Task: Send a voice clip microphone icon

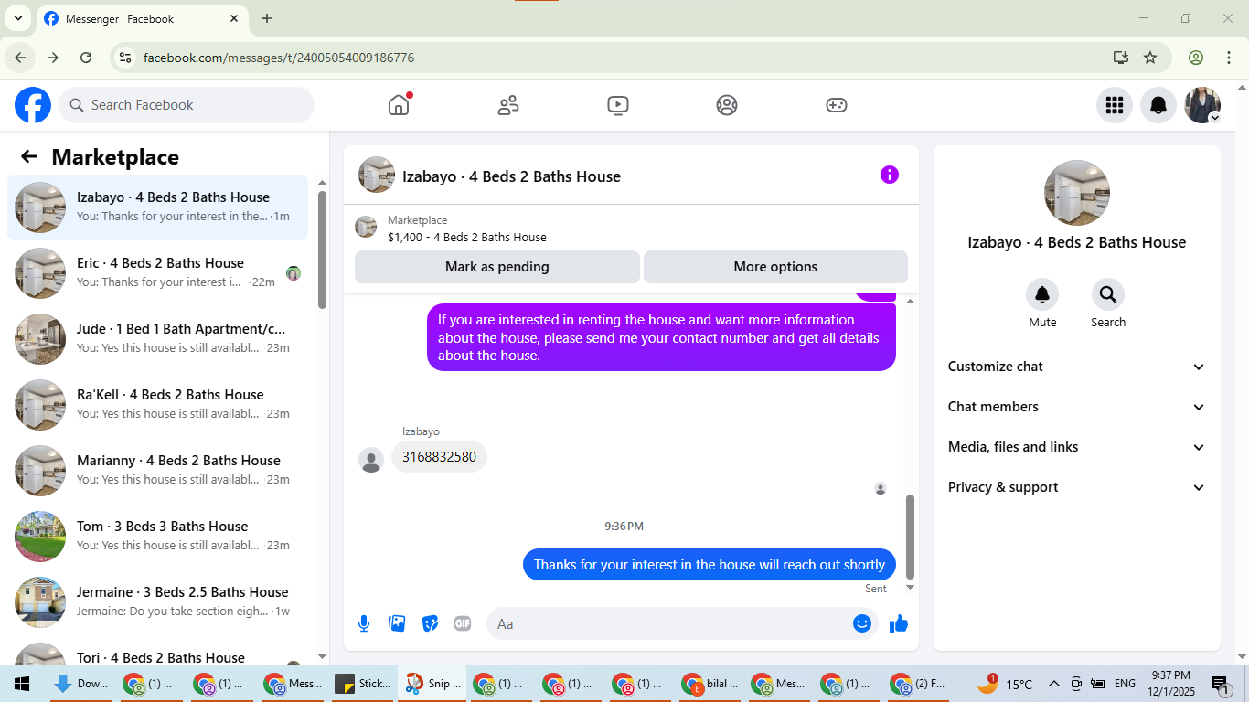Action: coord(364,623)
